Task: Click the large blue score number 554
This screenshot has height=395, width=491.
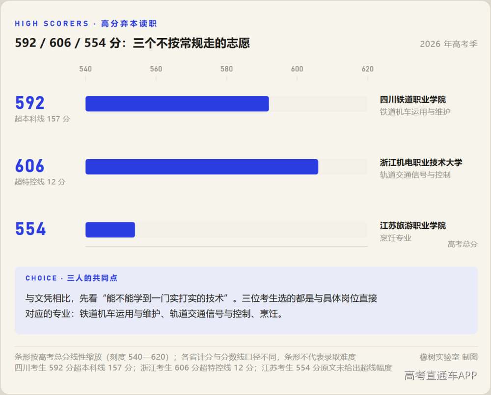Action: pyautogui.click(x=30, y=229)
